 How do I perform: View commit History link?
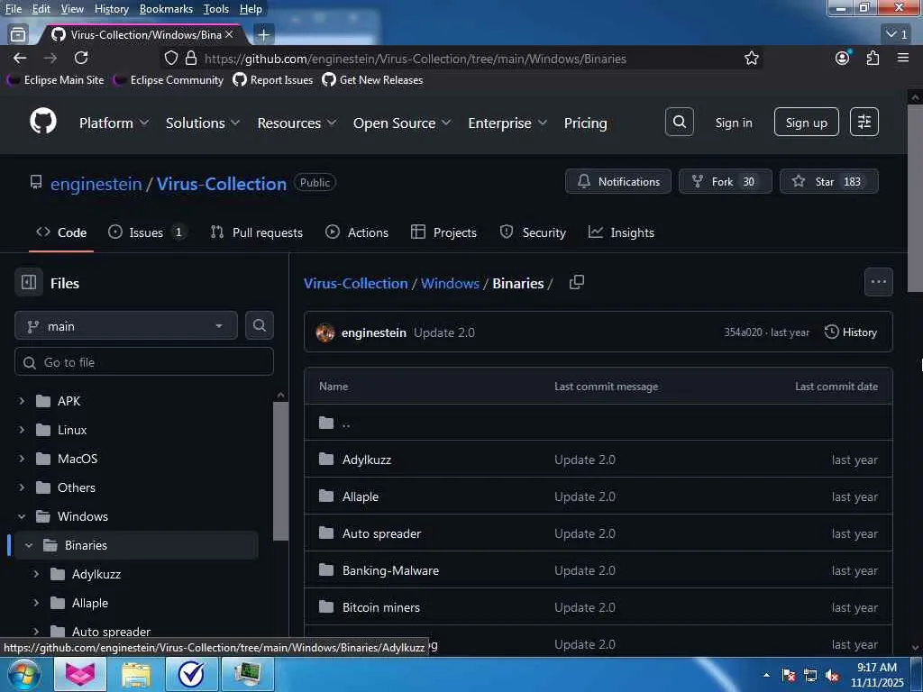tap(851, 332)
